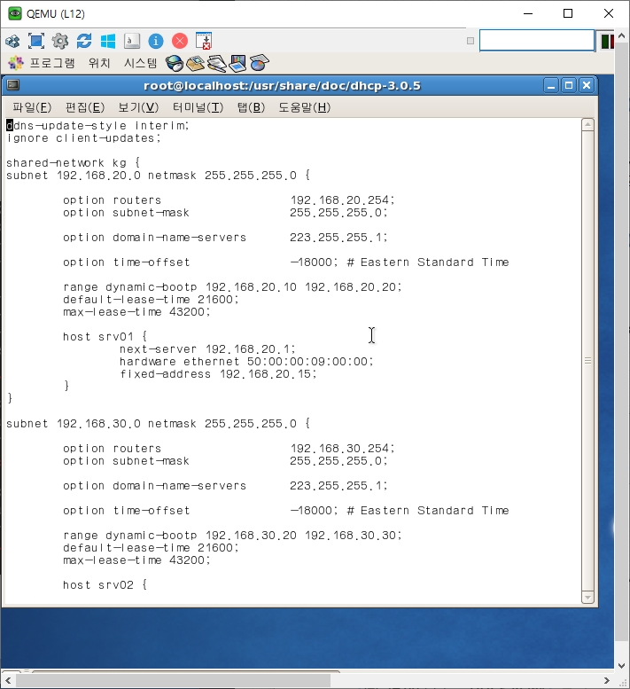
Task: Toggle the small checkbox beside the search field
Action: [x=471, y=41]
